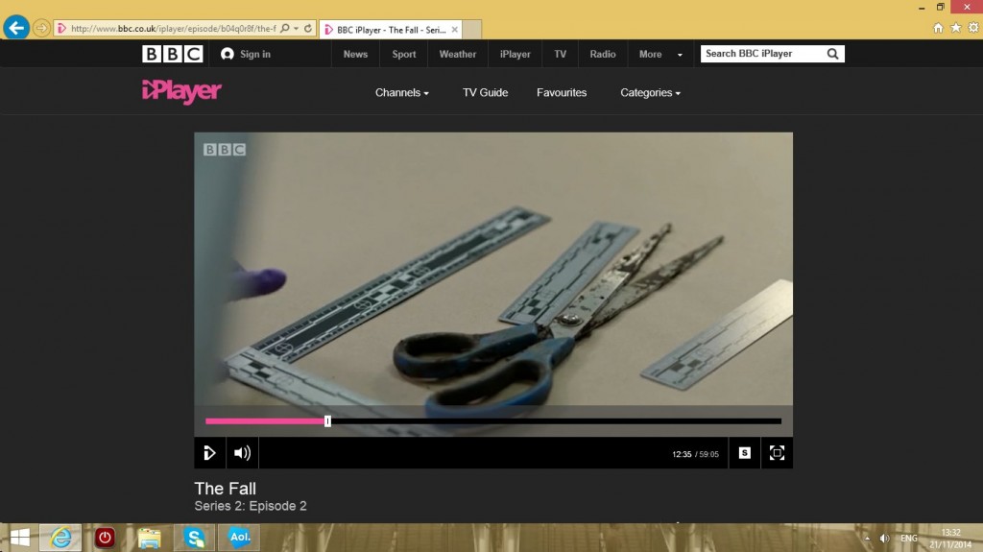Open the Windows Start button
The image size is (983, 552).
(20, 538)
